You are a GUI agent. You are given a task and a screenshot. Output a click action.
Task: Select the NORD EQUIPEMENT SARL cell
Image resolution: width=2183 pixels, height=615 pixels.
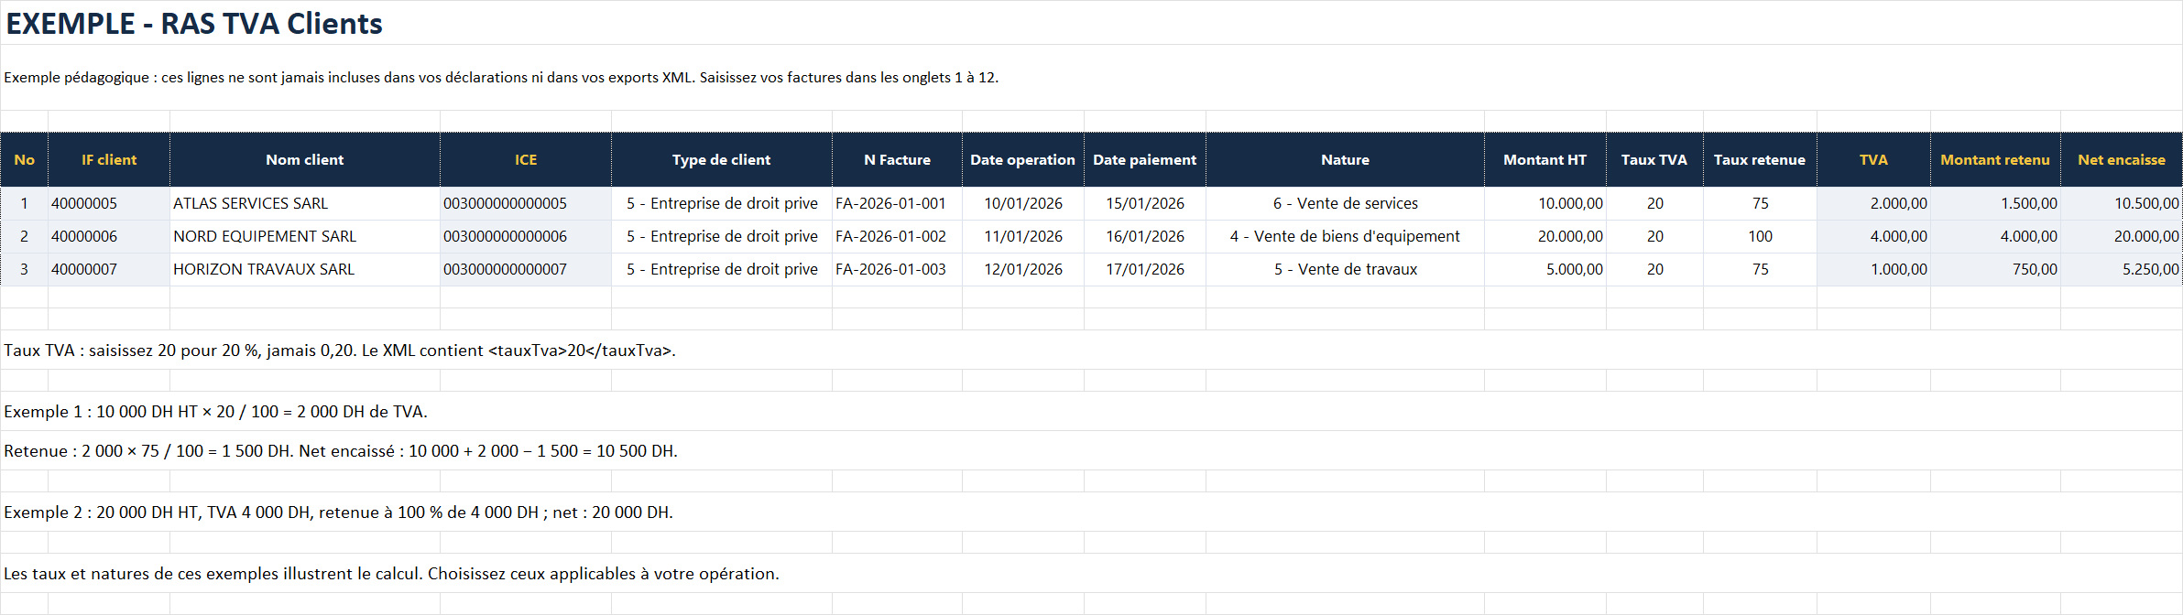[305, 236]
